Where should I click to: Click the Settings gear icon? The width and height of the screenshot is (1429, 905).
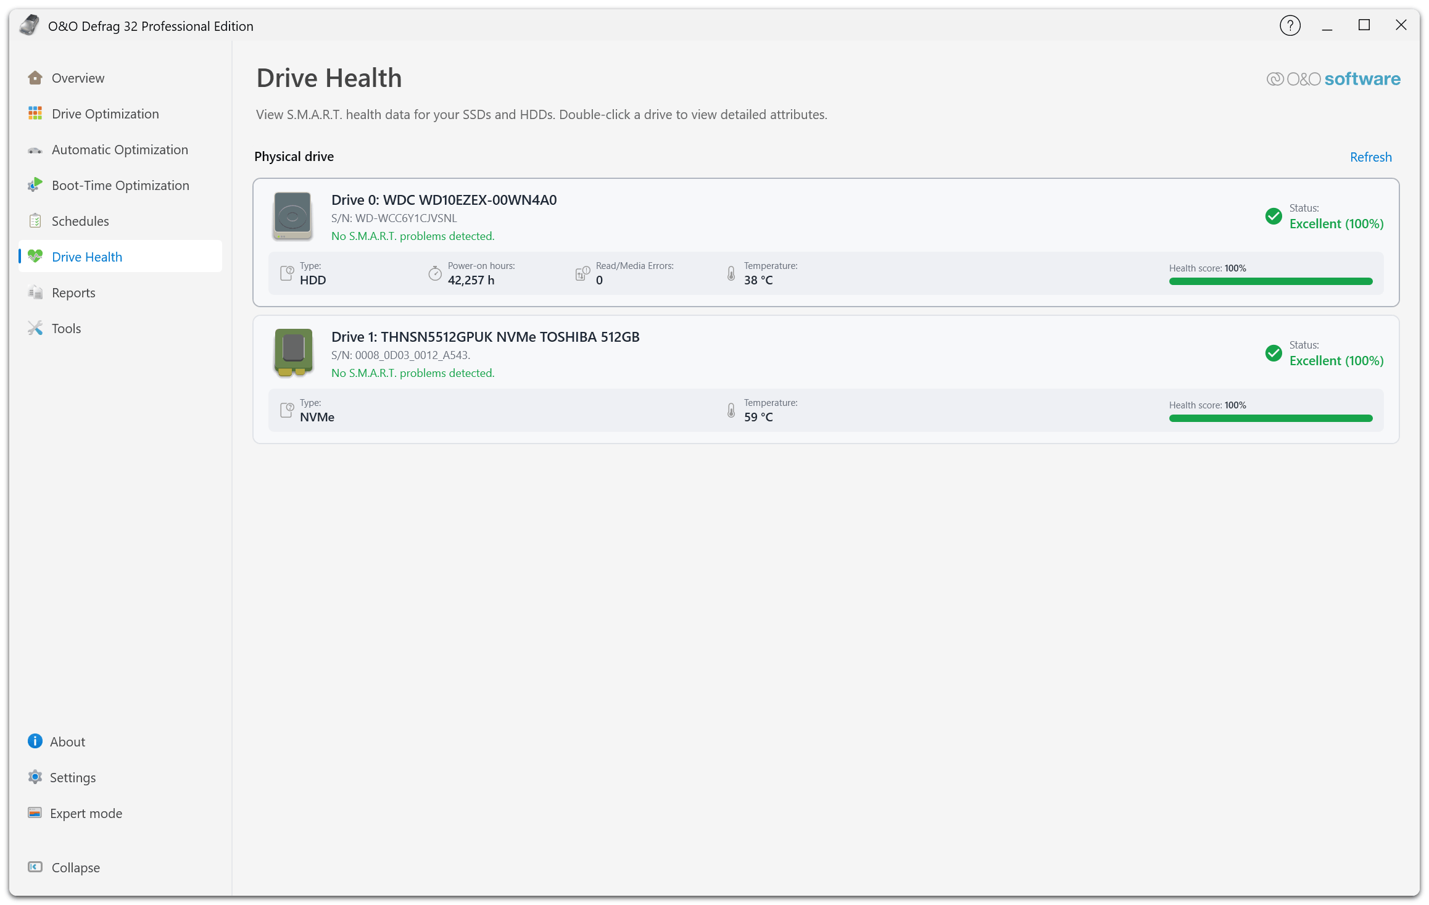[x=35, y=777]
